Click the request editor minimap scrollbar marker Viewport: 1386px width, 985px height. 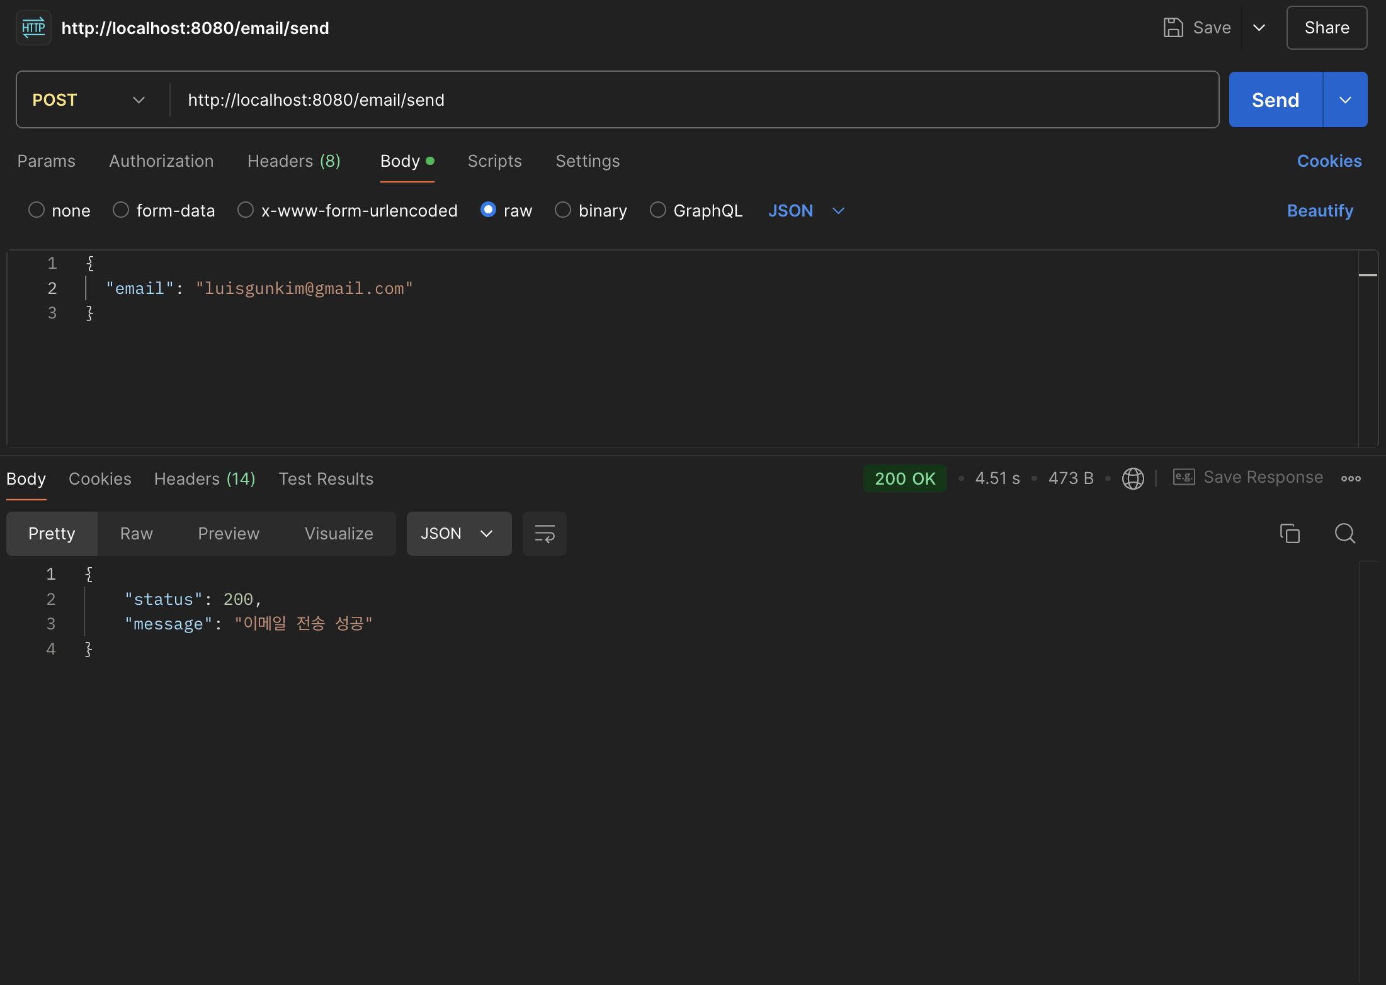click(x=1368, y=275)
